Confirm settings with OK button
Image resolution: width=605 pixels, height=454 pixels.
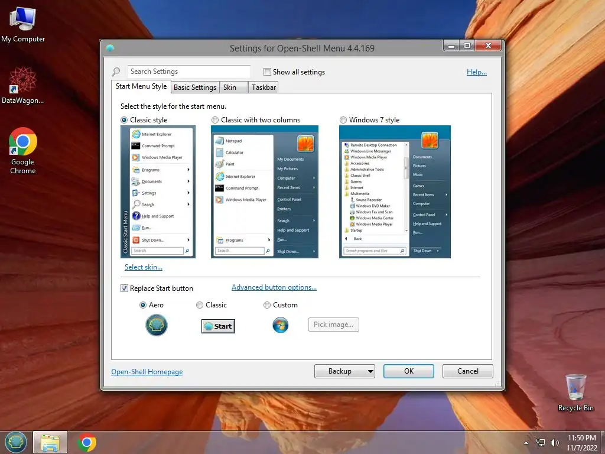click(x=409, y=371)
